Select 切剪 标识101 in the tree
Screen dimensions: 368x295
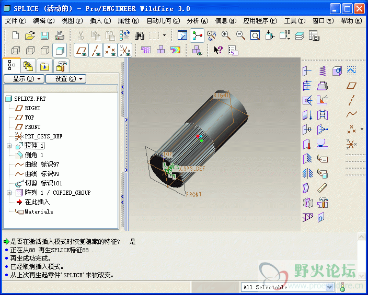click(43, 183)
